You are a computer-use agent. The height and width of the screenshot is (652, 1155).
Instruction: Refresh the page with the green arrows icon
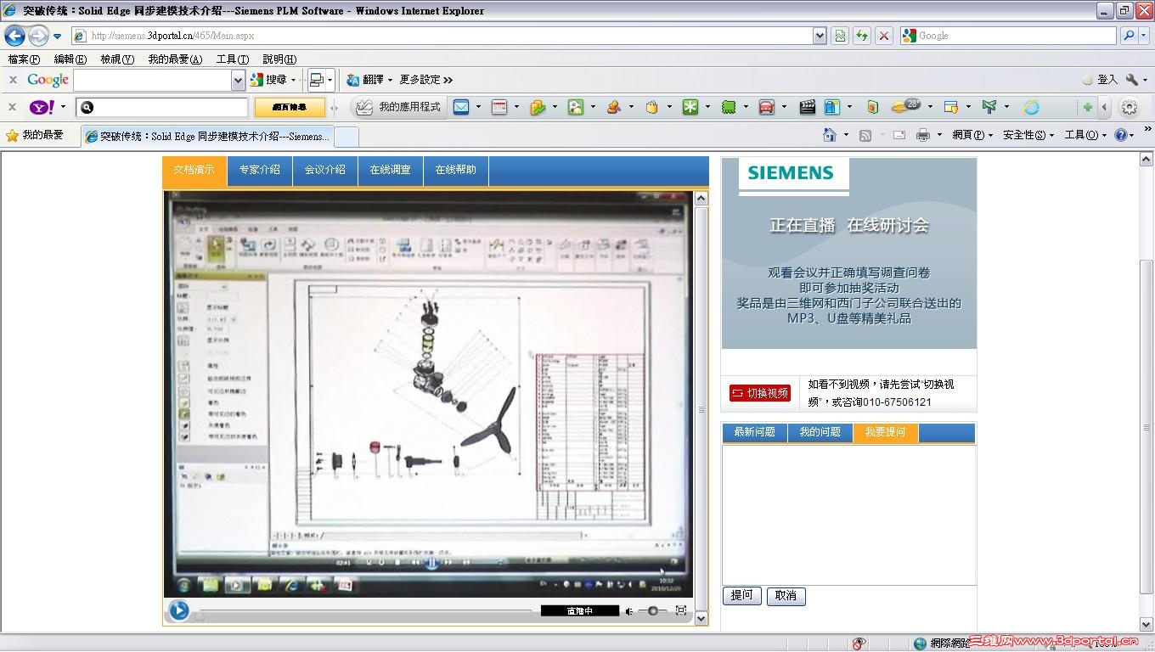point(862,36)
